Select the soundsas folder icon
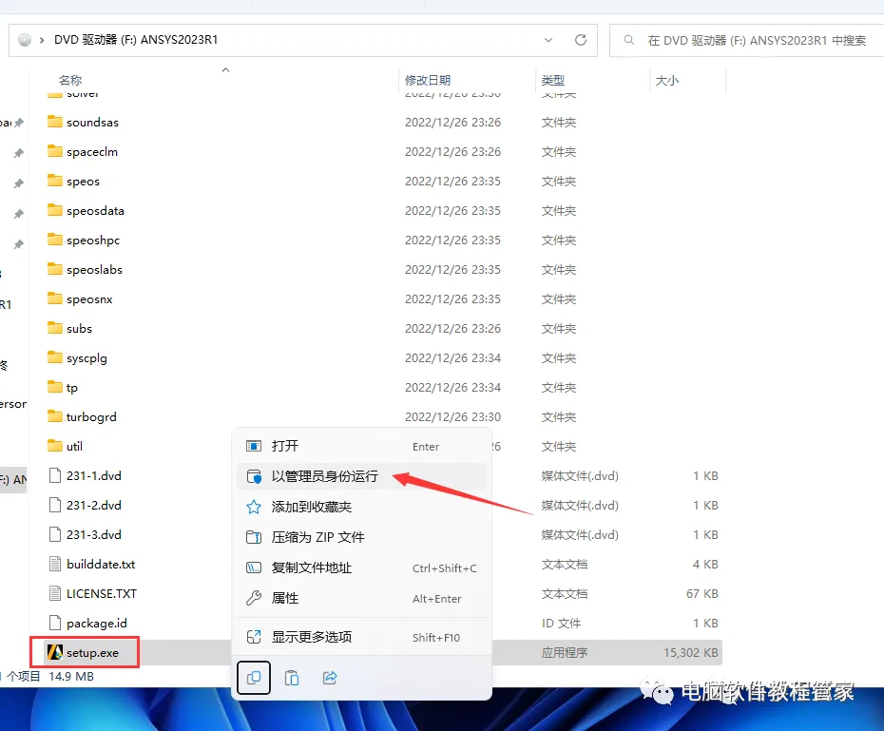This screenshot has height=731, width=884. point(55,122)
